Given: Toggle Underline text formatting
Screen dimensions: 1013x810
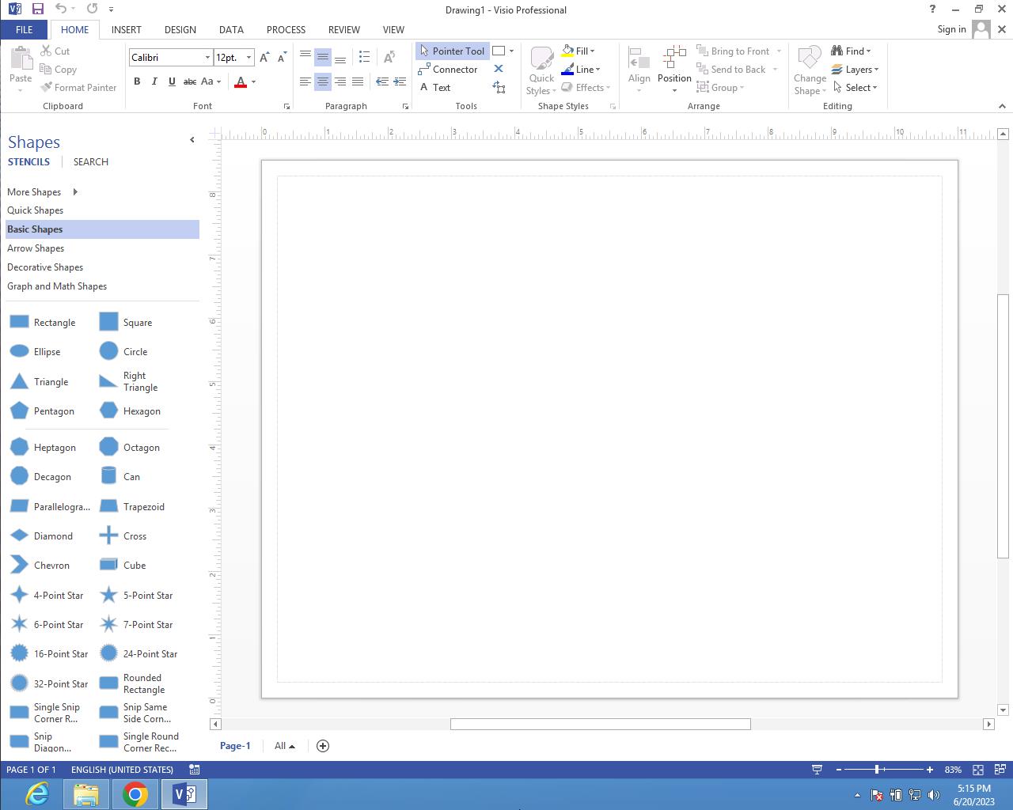Looking at the screenshot, I should 172,81.
